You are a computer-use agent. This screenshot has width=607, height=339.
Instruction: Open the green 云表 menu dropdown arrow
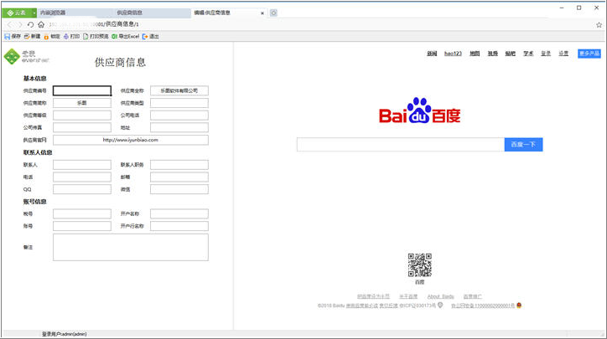(34, 13)
